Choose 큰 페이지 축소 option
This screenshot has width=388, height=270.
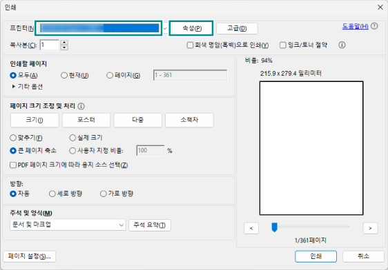pos(13,151)
